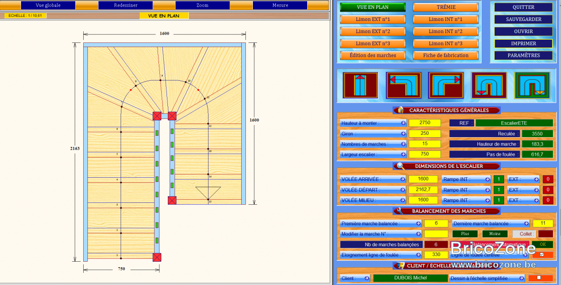Open the Zoom menu
The width and height of the screenshot is (561, 285).
coord(202,6)
